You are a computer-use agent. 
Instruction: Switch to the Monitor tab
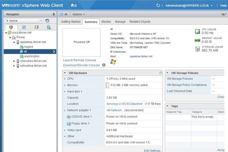[106, 21]
